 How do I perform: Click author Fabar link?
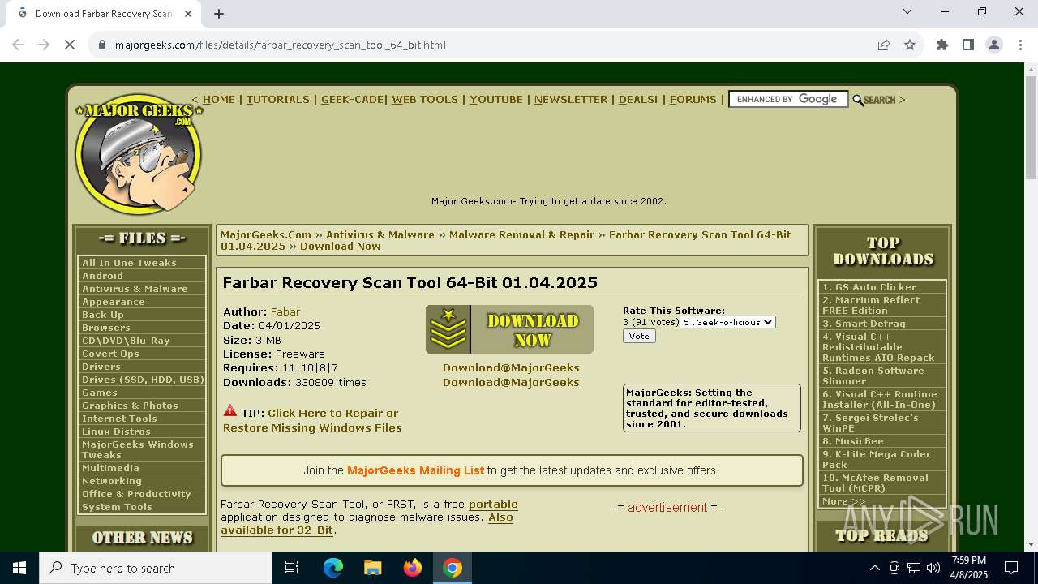pyautogui.click(x=285, y=311)
